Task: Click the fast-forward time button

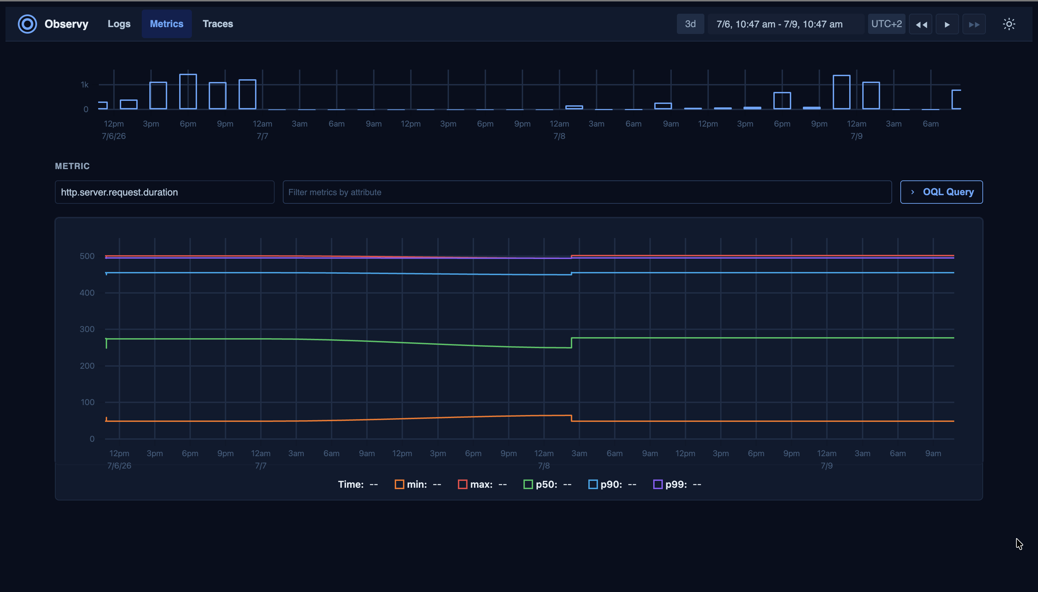Action: (974, 24)
